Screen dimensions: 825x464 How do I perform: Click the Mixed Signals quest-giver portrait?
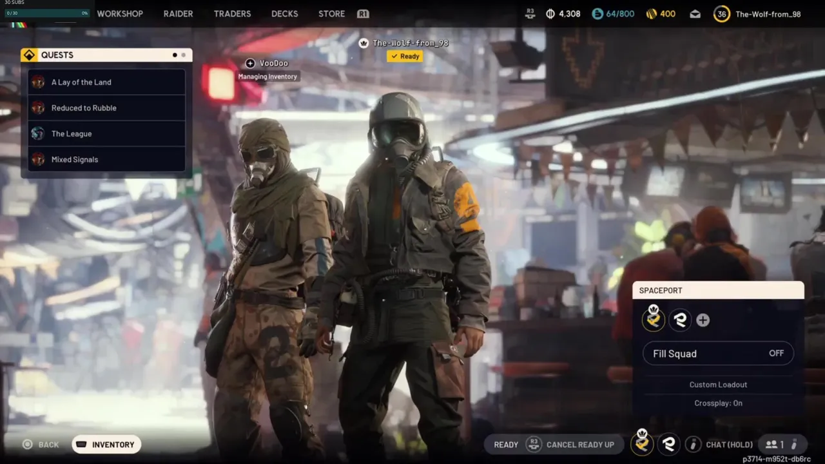pos(39,159)
